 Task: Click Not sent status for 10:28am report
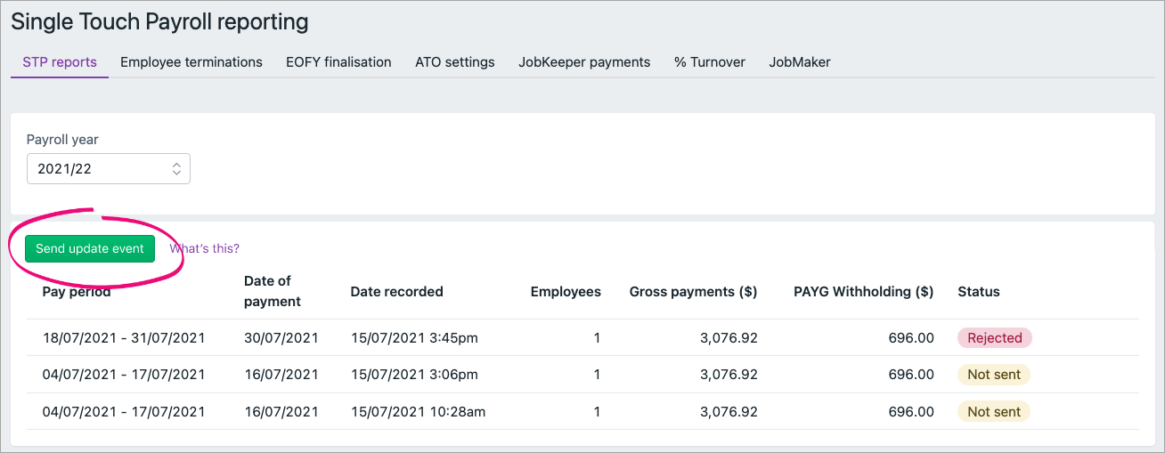[993, 412]
